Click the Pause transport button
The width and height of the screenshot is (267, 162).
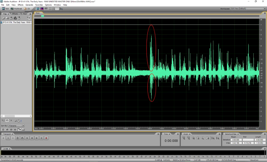pyautogui.click(x=13, y=138)
